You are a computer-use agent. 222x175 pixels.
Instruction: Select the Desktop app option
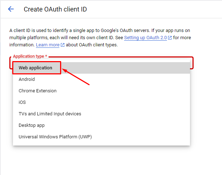point(101,125)
